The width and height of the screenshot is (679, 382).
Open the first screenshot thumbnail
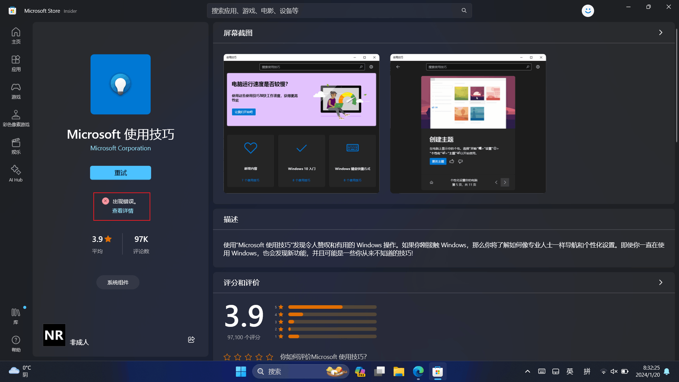(301, 123)
